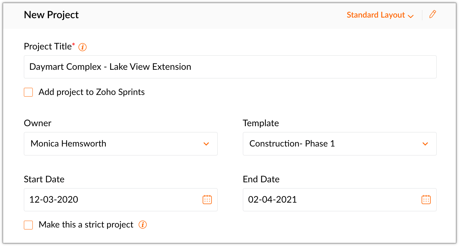The width and height of the screenshot is (459, 246).
Task: Click the End Date field showing 02-04-2021
Action: pos(332,200)
